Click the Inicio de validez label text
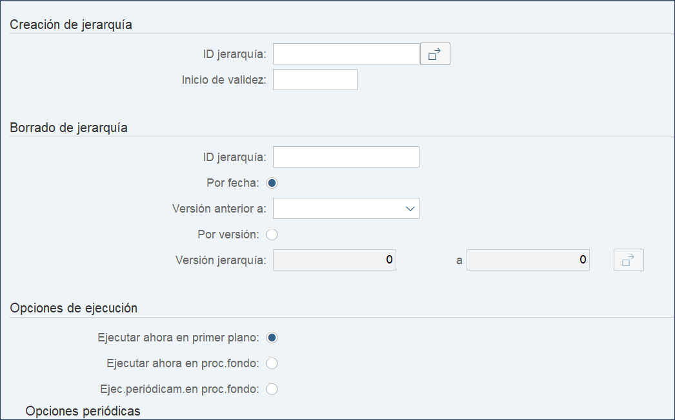The width and height of the screenshot is (675, 420). pos(224,81)
